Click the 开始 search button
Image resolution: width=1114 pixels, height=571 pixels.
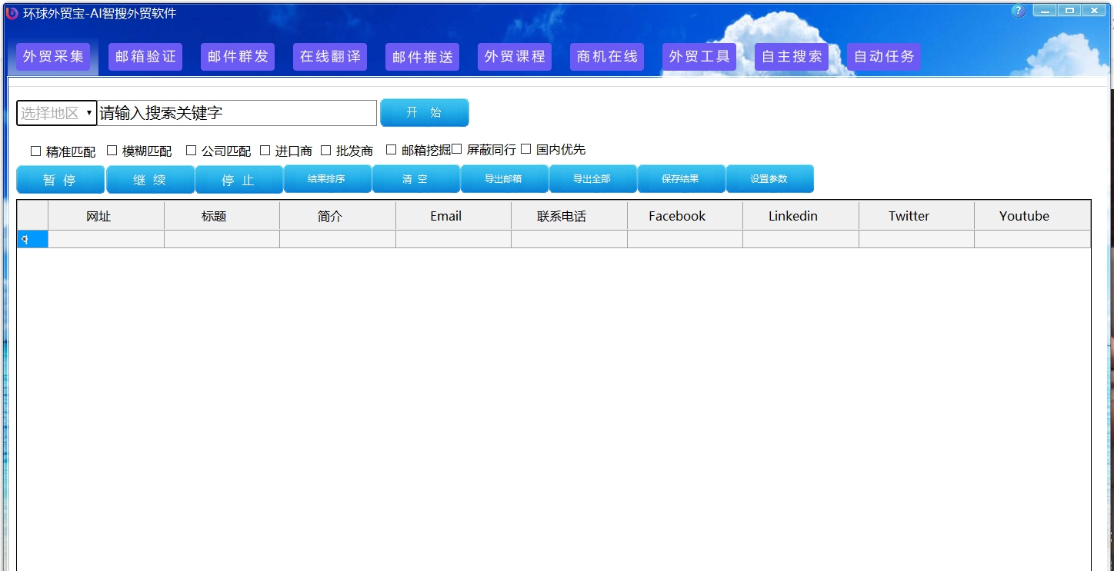(x=424, y=112)
